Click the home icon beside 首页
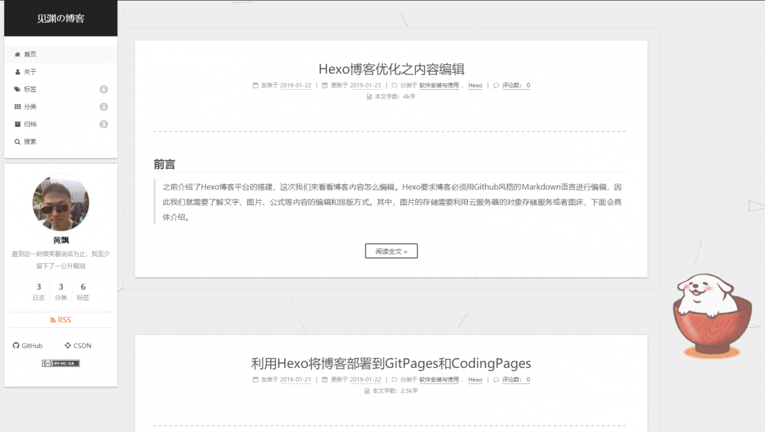The image size is (765, 432). 17,54
